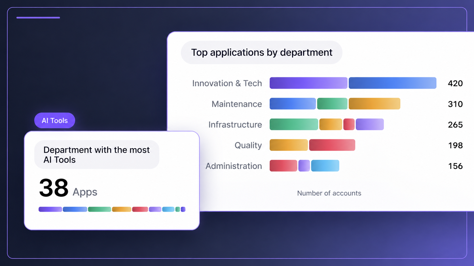
Task: Click the red segment of the Apps bar
Action: (x=140, y=209)
